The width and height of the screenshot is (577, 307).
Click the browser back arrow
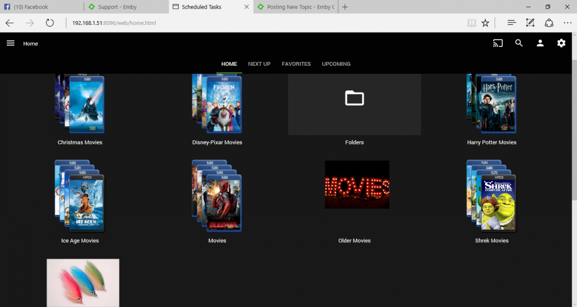(x=10, y=23)
